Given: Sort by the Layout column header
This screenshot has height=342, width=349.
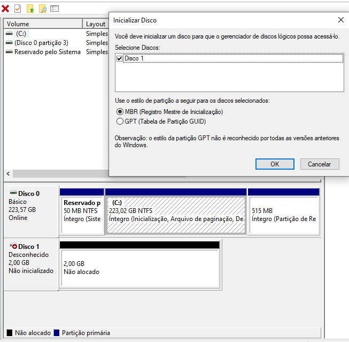Looking at the screenshot, I should [x=96, y=24].
